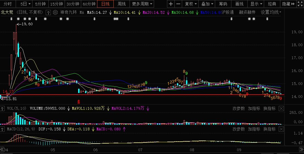Click the MAVOL1:10.928万 readout

88,108
